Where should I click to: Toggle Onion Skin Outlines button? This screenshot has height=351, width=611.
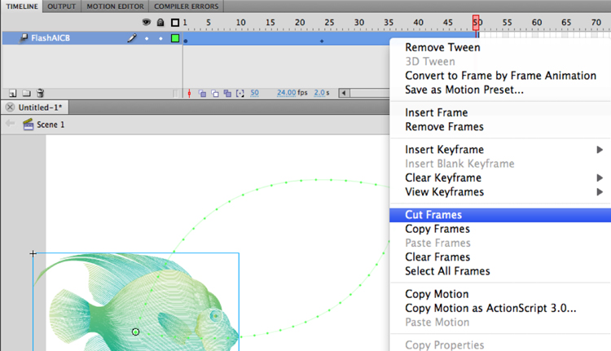215,93
